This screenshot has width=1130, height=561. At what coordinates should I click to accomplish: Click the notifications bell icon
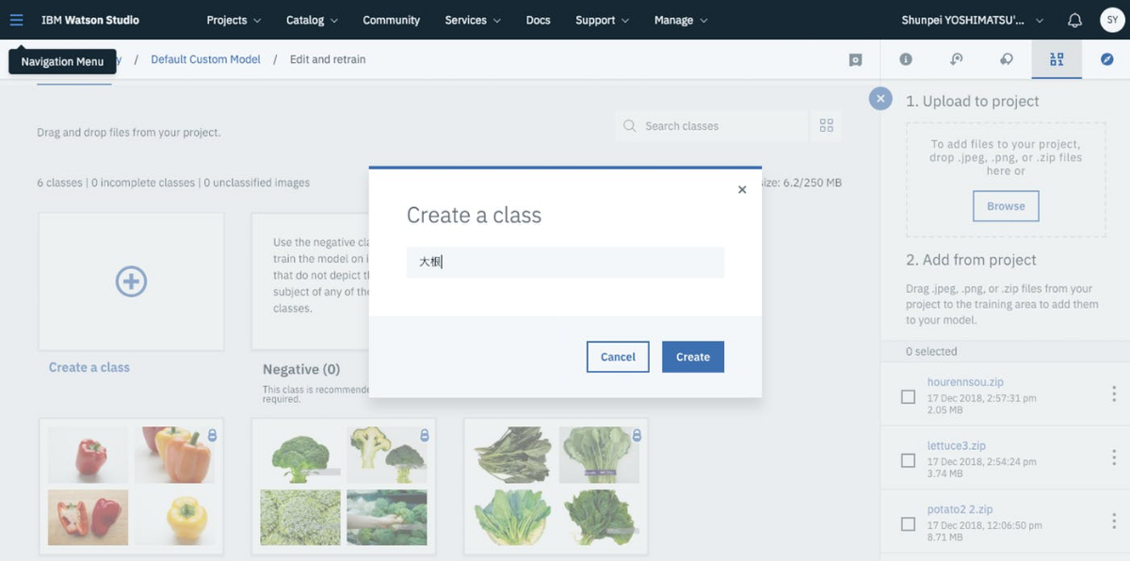tap(1074, 20)
